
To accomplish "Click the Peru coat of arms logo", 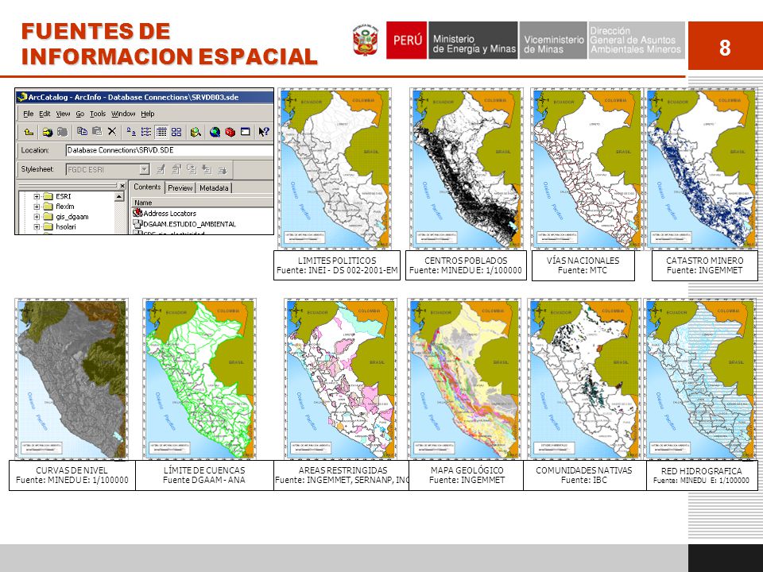I will (x=366, y=40).
